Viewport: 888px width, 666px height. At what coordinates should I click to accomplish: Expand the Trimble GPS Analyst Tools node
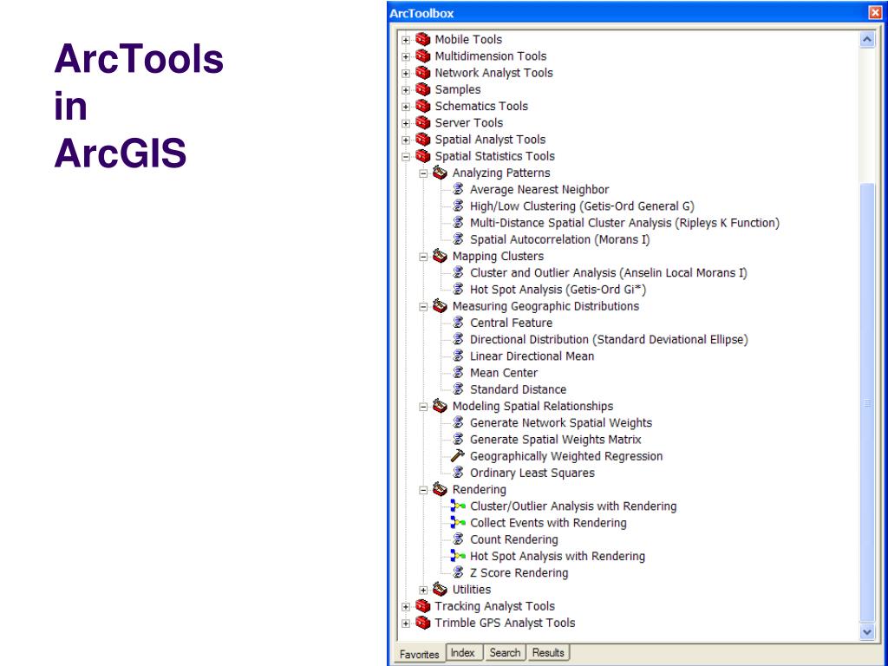[x=406, y=624]
